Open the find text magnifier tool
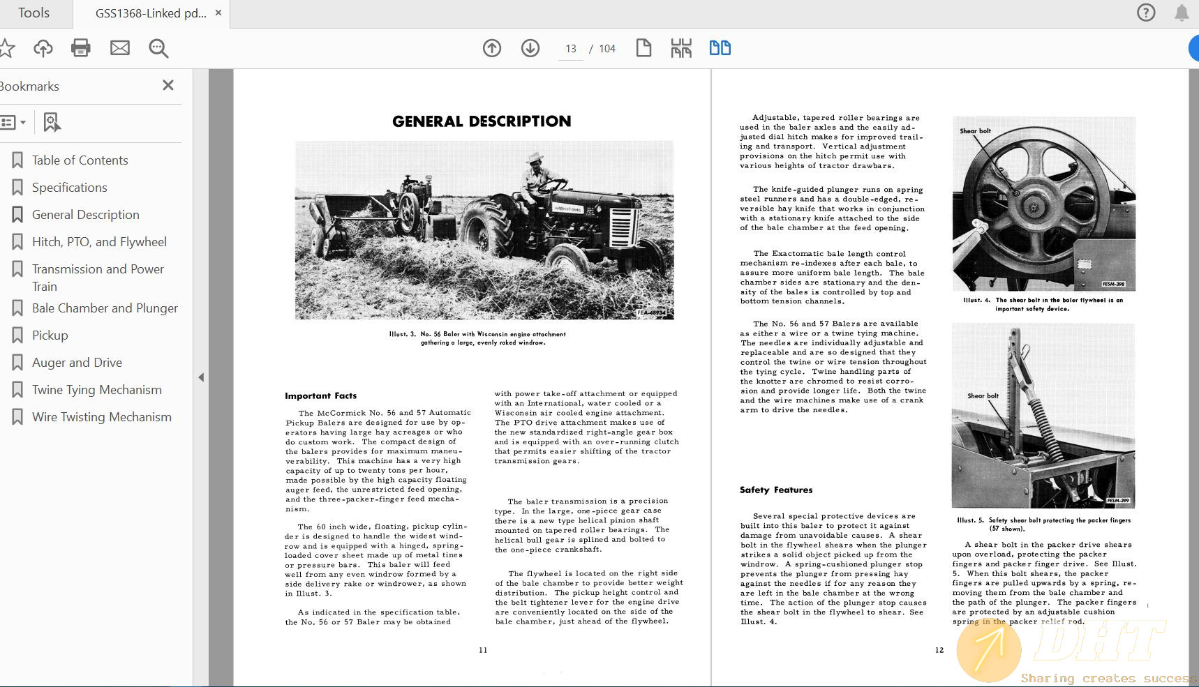 (158, 48)
